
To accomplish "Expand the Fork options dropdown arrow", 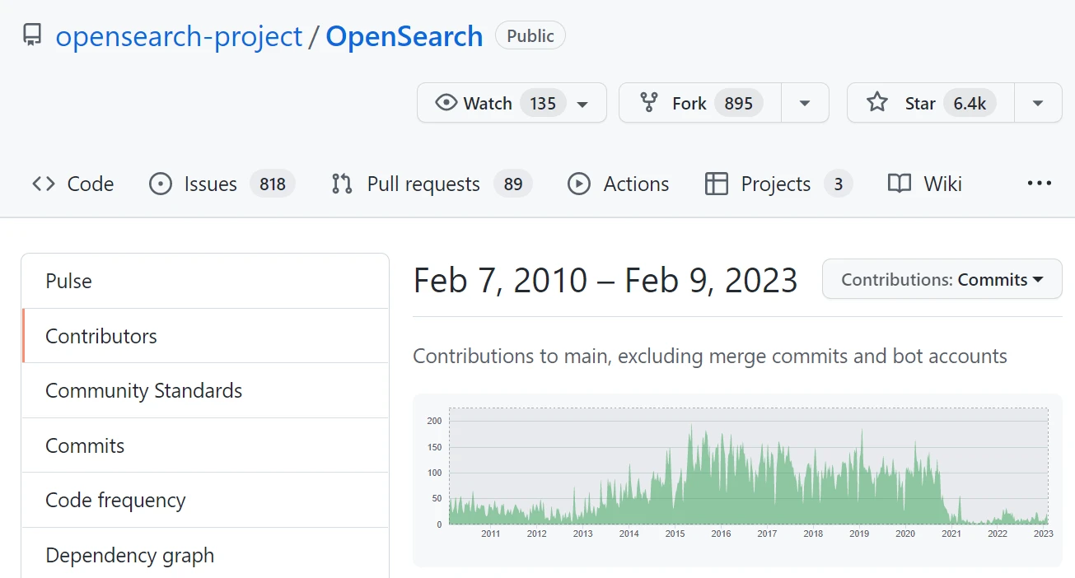I will pos(805,104).
